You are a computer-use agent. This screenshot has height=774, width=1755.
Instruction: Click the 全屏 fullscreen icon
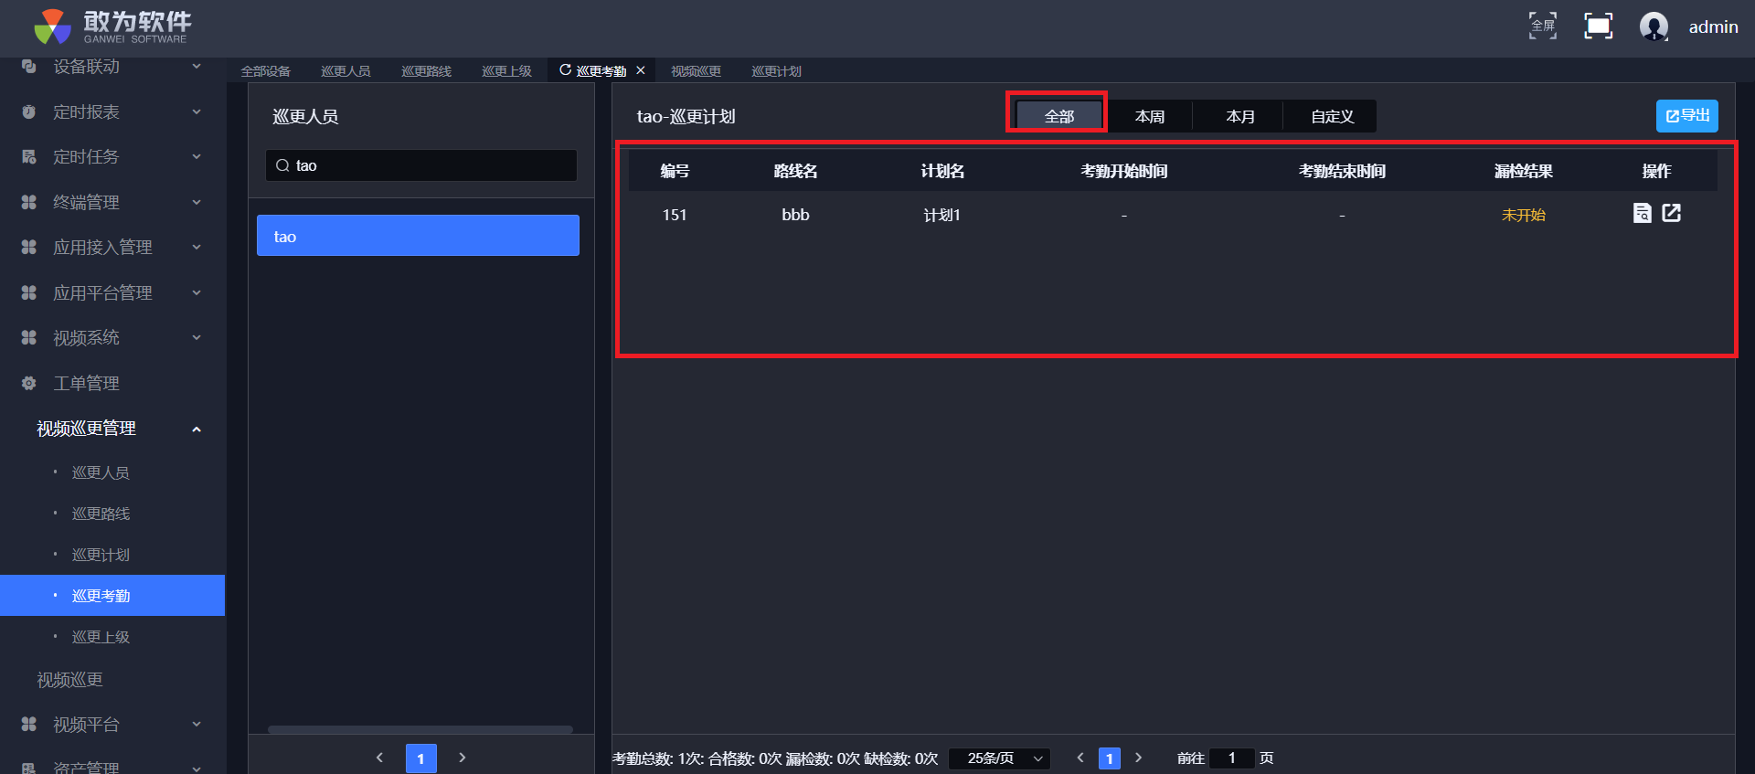click(1543, 26)
